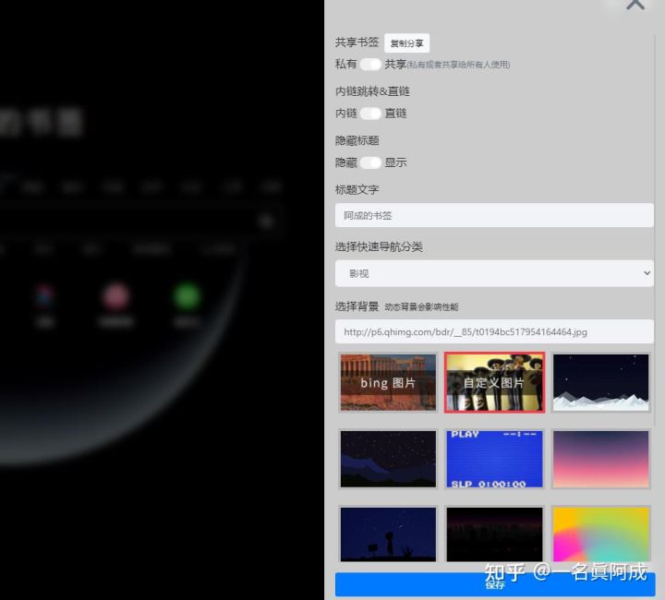Click the blurred pink circle bookmark icon
665x600 pixels.
click(115, 295)
